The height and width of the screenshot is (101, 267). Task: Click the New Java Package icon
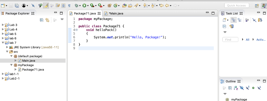[110, 6]
